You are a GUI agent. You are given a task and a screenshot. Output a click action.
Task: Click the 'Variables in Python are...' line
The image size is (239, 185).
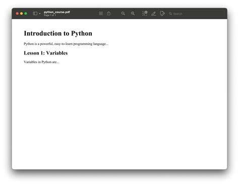point(41,62)
